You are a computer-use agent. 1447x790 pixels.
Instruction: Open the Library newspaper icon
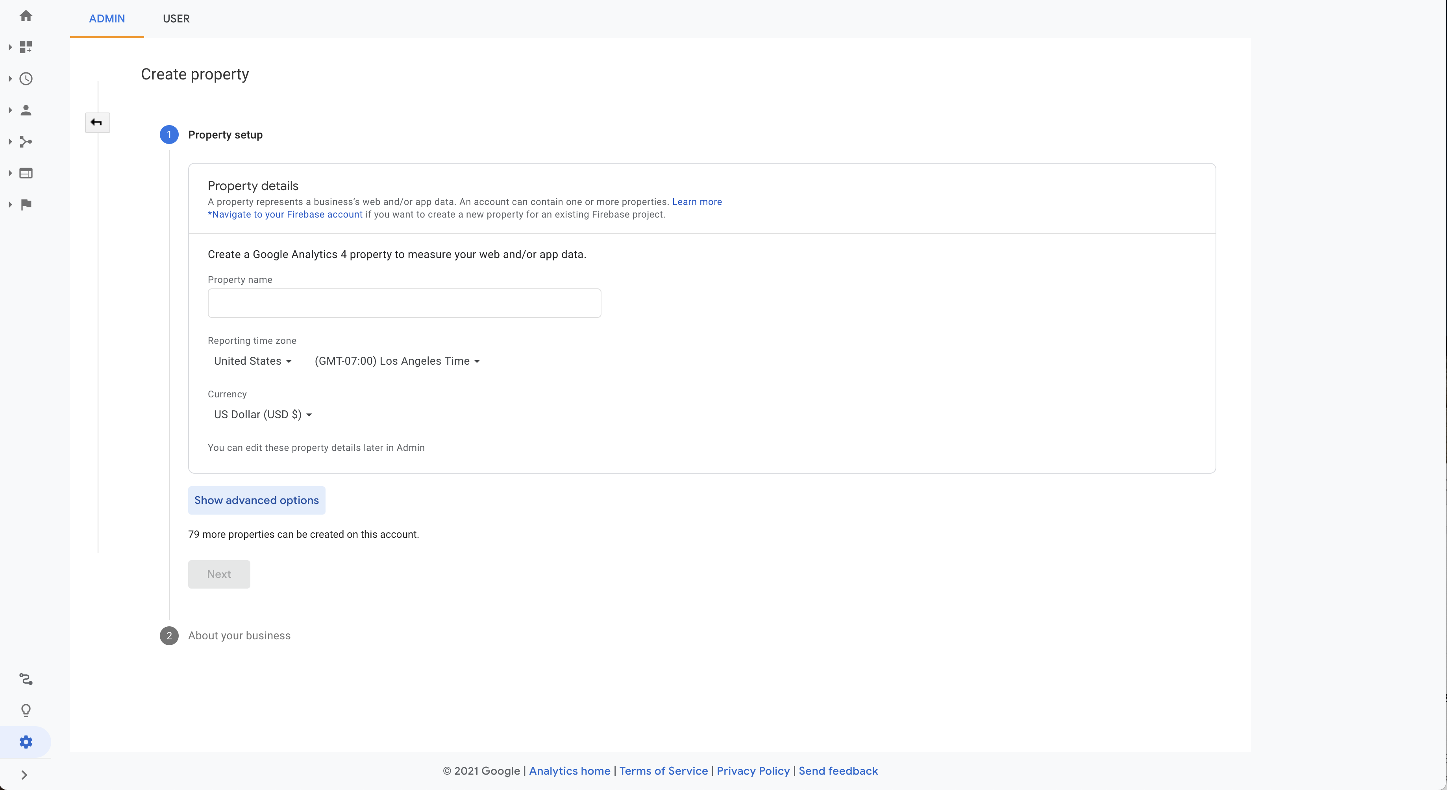(26, 173)
